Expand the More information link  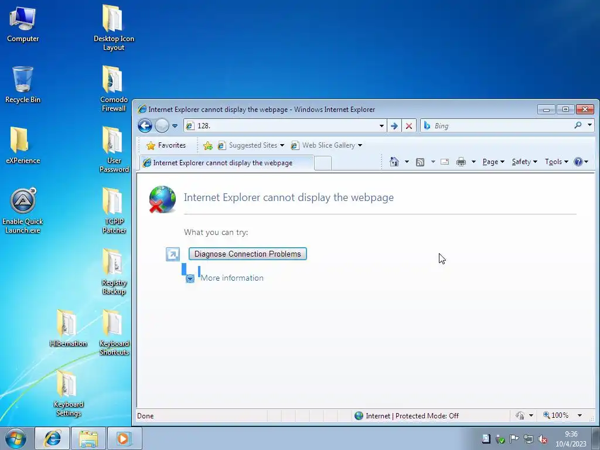tap(232, 278)
